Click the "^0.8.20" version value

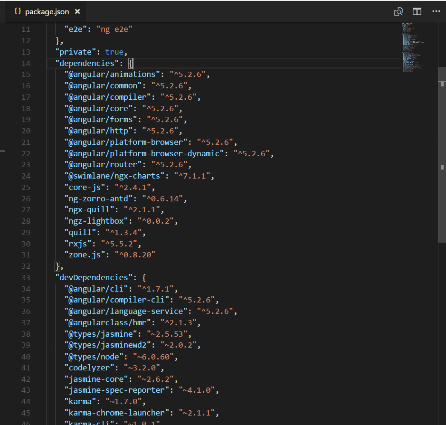135,255
